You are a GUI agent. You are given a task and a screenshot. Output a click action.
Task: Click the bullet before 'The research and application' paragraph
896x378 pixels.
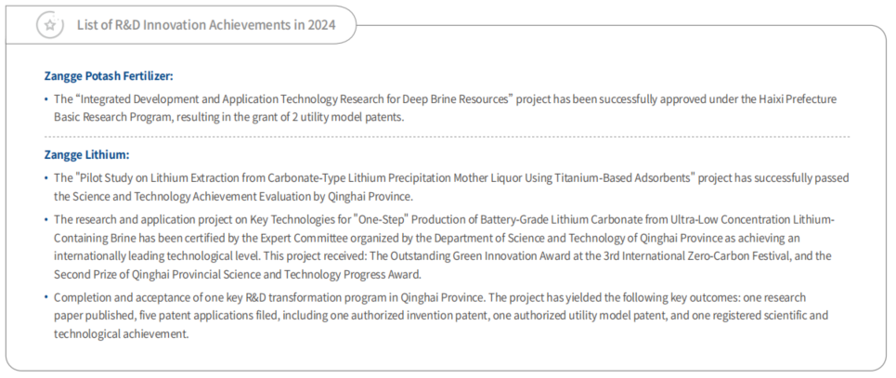(46, 219)
